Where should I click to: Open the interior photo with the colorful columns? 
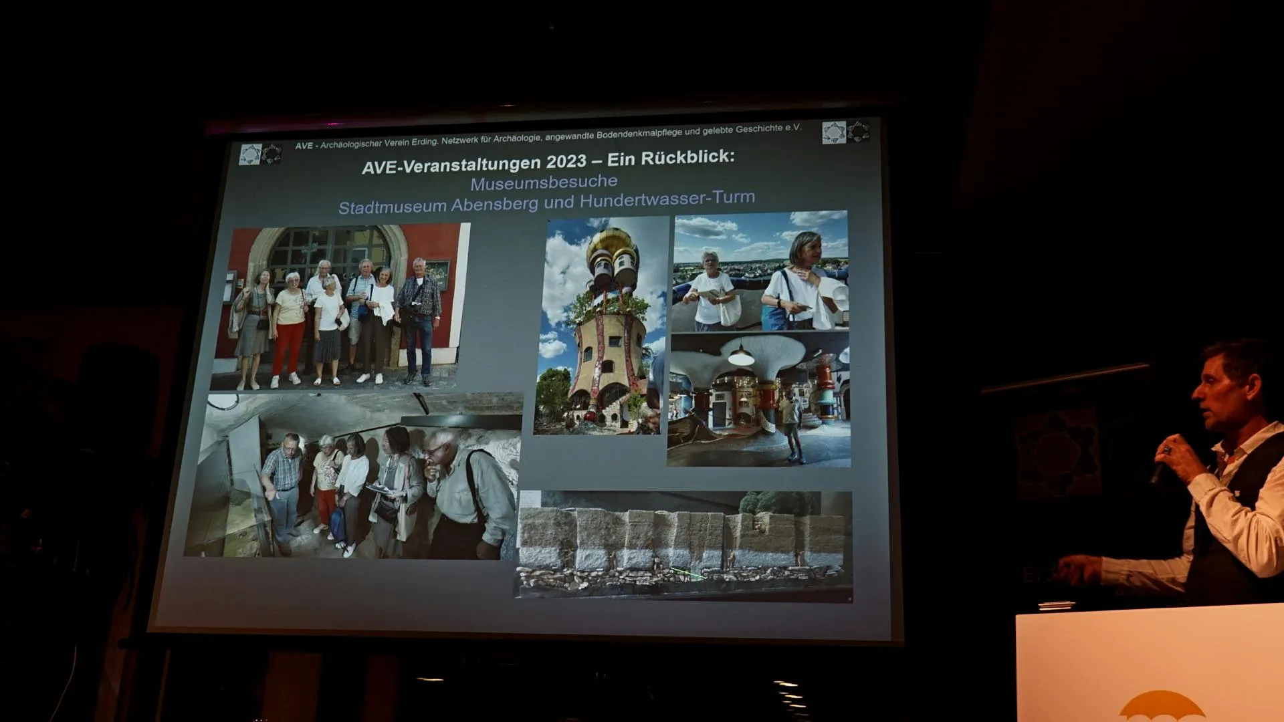759,400
